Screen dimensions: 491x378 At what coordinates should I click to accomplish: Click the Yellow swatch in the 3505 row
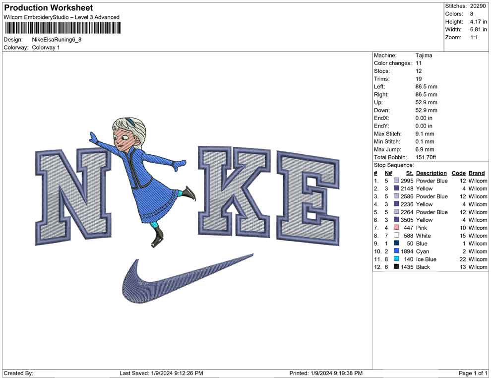coord(396,220)
